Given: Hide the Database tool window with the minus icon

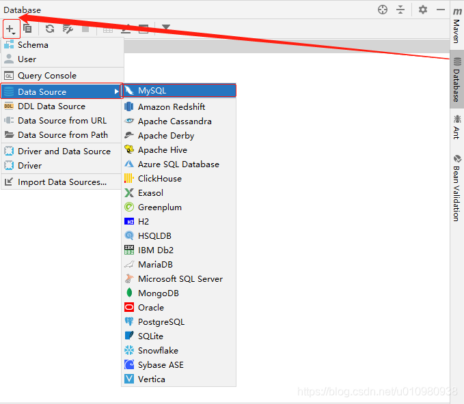Looking at the screenshot, I should tap(441, 10).
